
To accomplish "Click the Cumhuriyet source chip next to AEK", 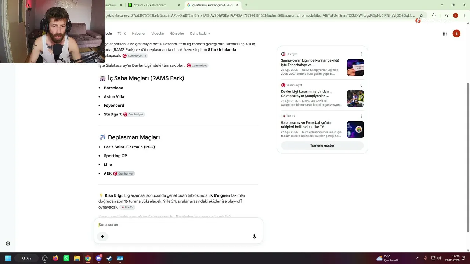I will pyautogui.click(x=124, y=173).
